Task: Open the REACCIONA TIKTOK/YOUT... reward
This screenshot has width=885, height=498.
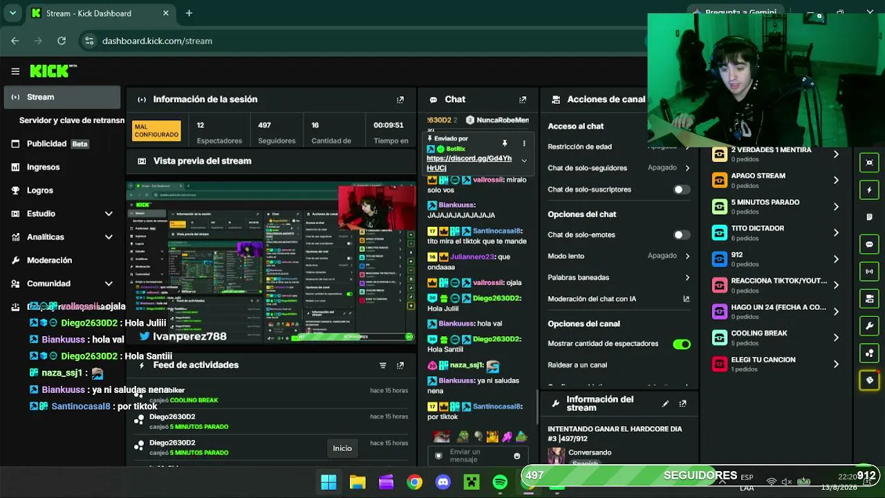Action: point(776,286)
